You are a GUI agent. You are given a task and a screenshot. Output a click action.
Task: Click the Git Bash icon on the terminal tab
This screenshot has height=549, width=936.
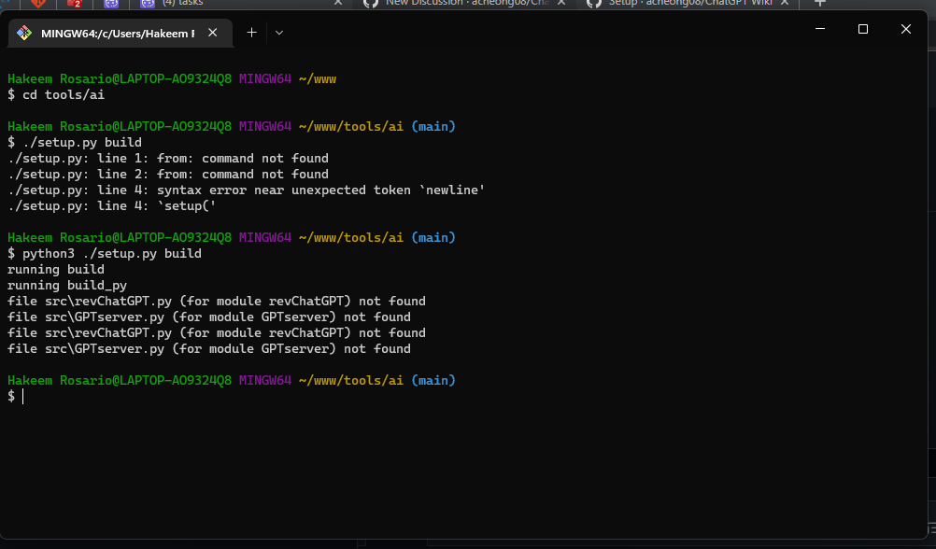[x=24, y=33]
